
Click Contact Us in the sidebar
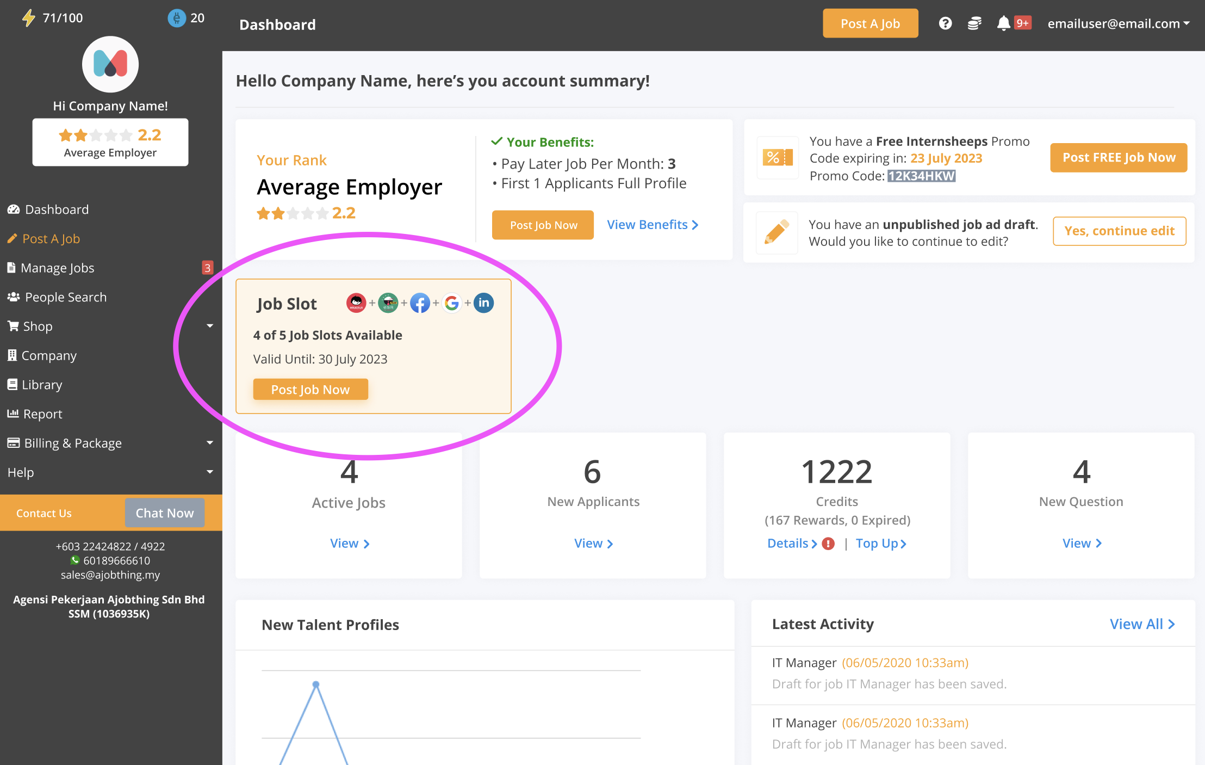coord(44,513)
